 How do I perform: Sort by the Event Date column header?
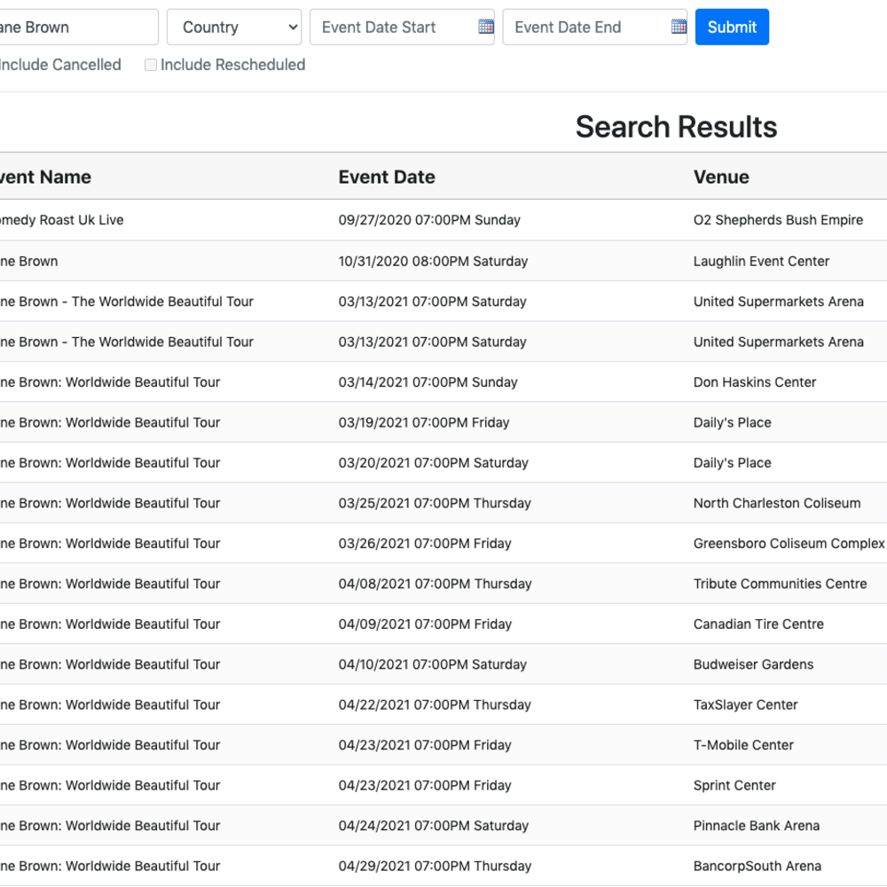(387, 177)
